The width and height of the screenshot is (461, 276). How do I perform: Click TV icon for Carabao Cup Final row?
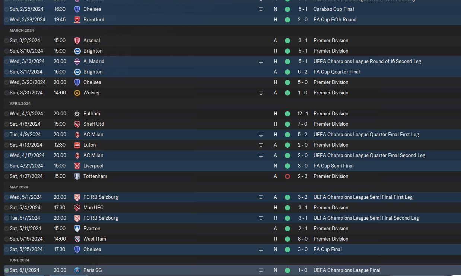tap(261, 9)
